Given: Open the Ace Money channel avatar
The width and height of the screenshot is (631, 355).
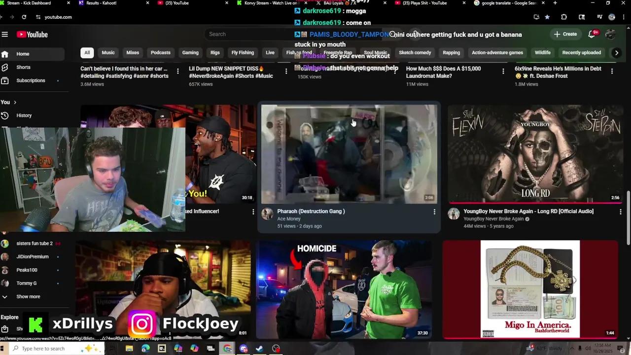Looking at the screenshot, I should pyautogui.click(x=267, y=213).
